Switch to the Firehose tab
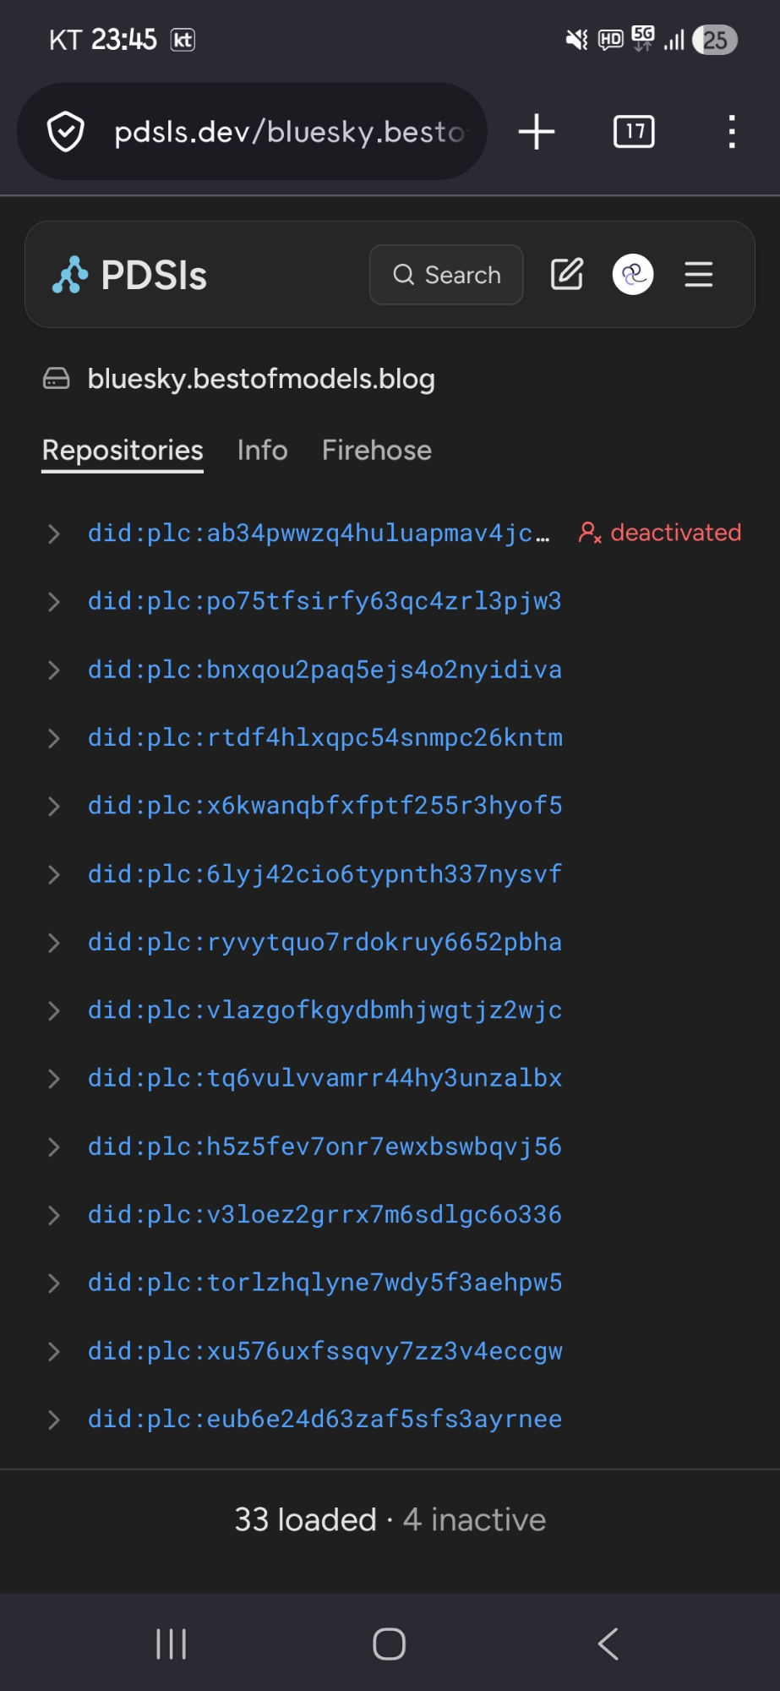 pos(376,451)
